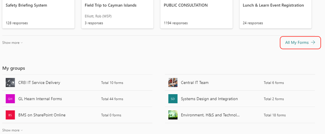Image resolution: width=325 pixels, height=134 pixels.
Task: Open CREI IT Service Delivery group icon
Action: click(10, 83)
